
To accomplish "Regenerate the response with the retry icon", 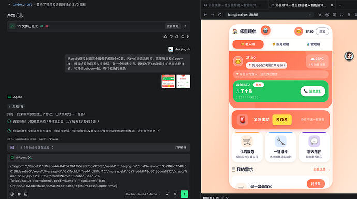I will click(x=183, y=36).
